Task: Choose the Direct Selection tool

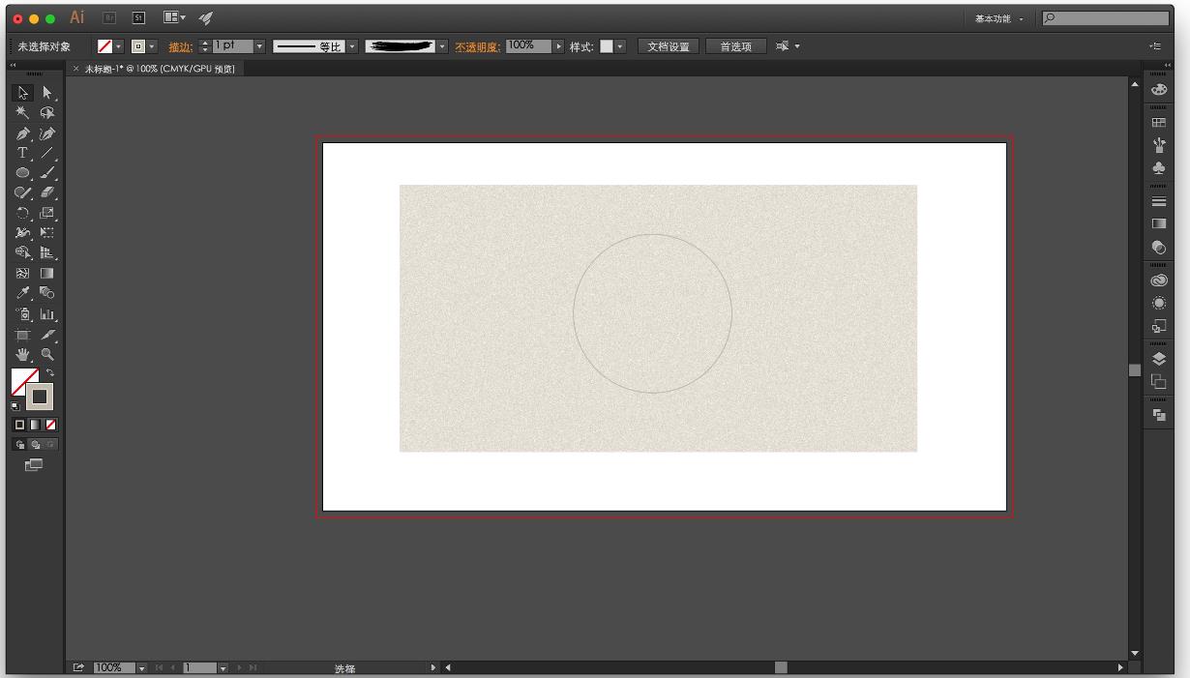Action: 46,93
